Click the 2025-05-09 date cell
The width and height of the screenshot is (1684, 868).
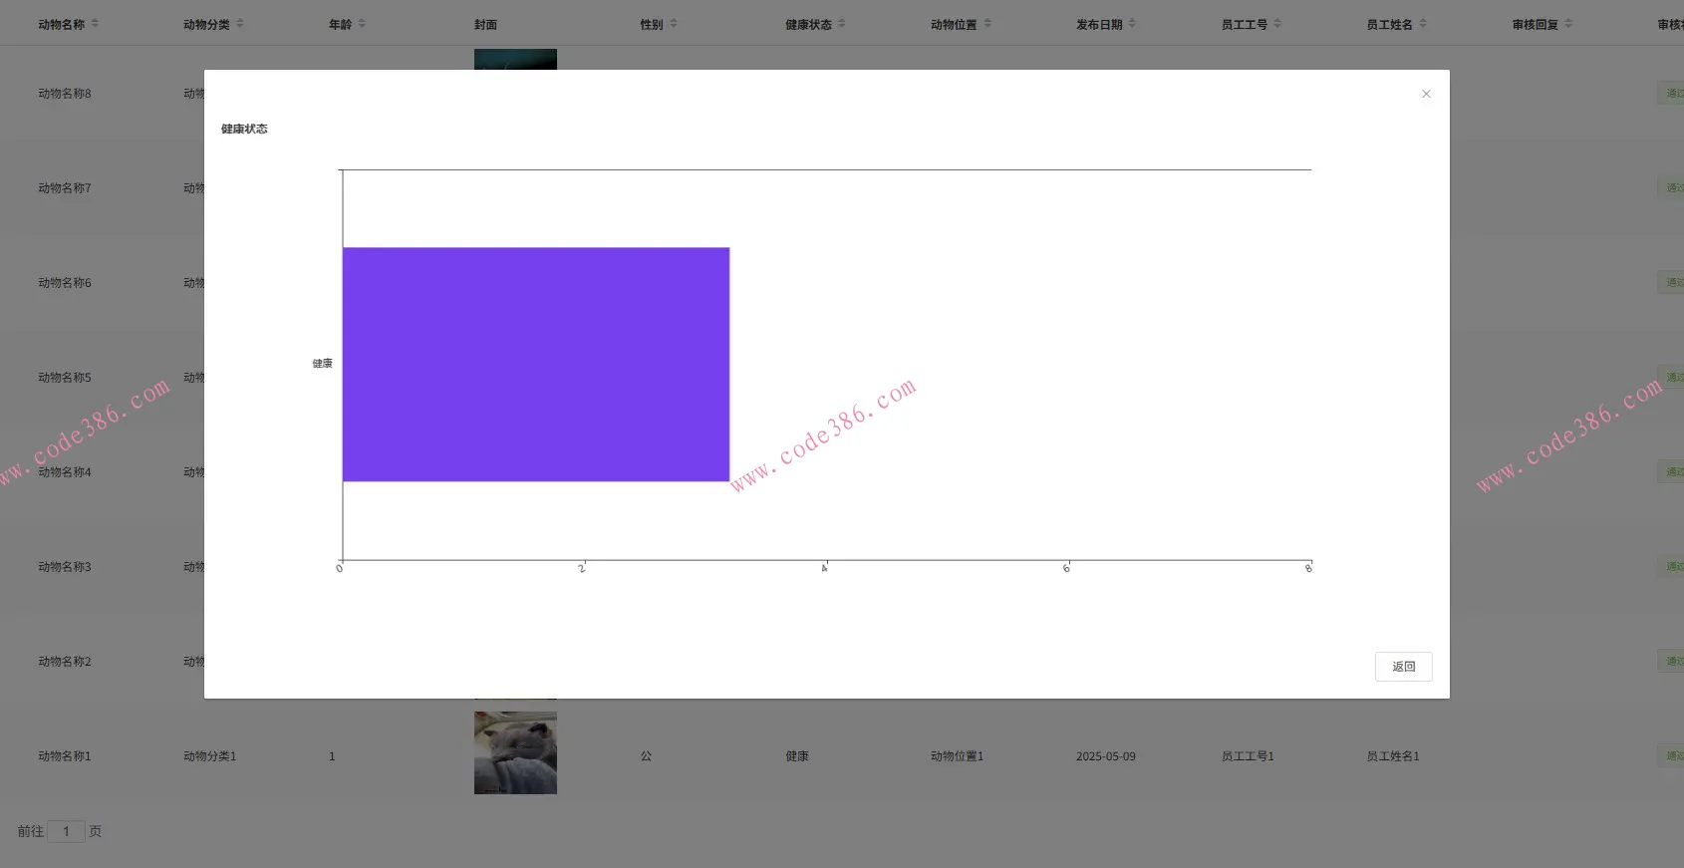coord(1106,756)
